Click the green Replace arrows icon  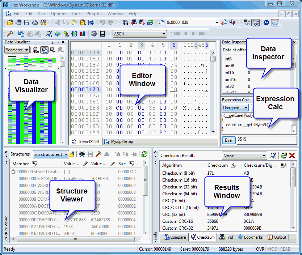150,22
